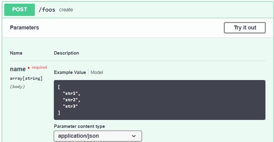Click the array[string] type label
Image resolution: width=274 pixels, height=142 pixels.
pos(26,79)
